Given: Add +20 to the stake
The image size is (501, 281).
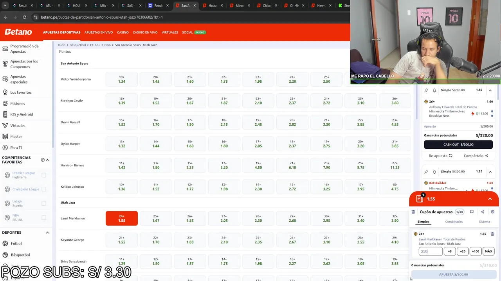Looking at the screenshot, I should [463, 251].
